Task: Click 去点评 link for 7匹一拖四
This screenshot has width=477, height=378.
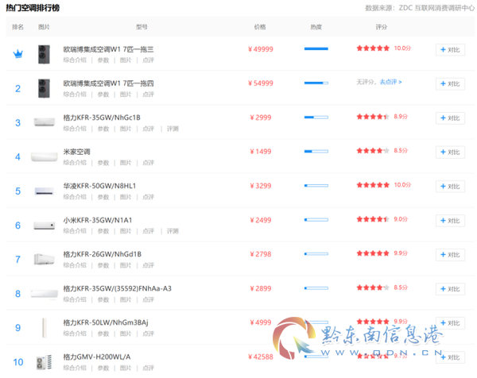Action: pyautogui.click(x=390, y=82)
